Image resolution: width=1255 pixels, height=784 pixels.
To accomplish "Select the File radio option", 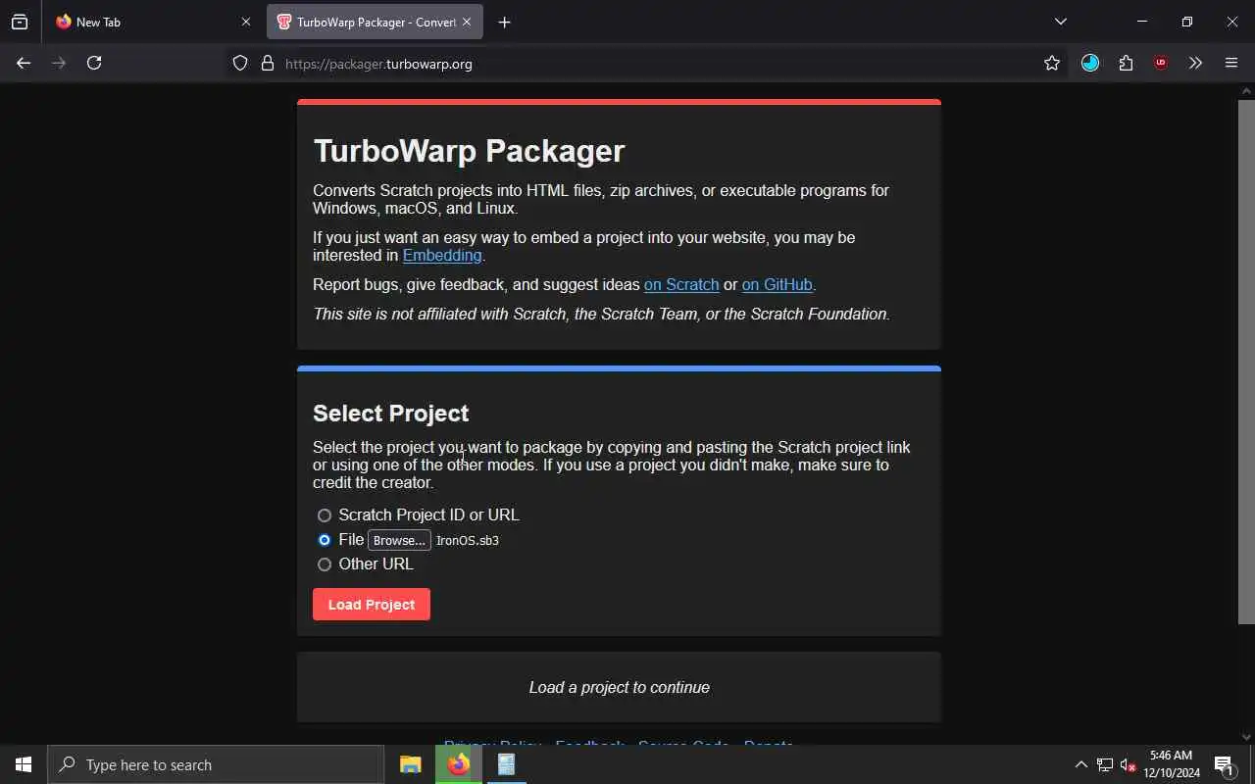I will [x=325, y=540].
